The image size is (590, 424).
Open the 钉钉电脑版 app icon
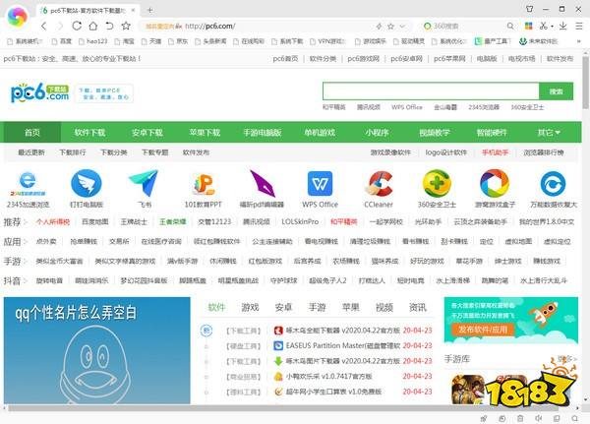point(87,183)
